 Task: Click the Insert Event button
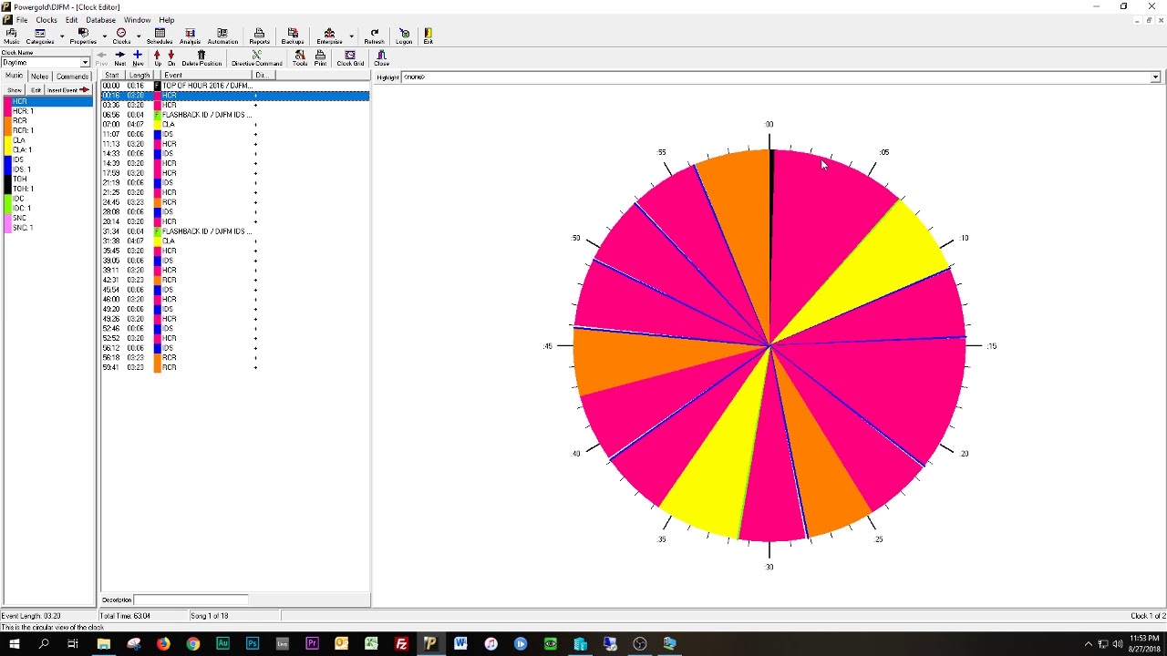click(68, 90)
